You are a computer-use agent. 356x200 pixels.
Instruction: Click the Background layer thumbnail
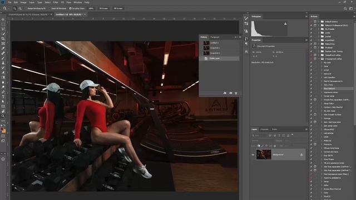(264, 154)
